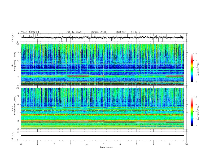Click time axis tick label "3"
Image resolution: width=210 pixels, height=162 pixels.
pyautogui.click(x=71, y=144)
